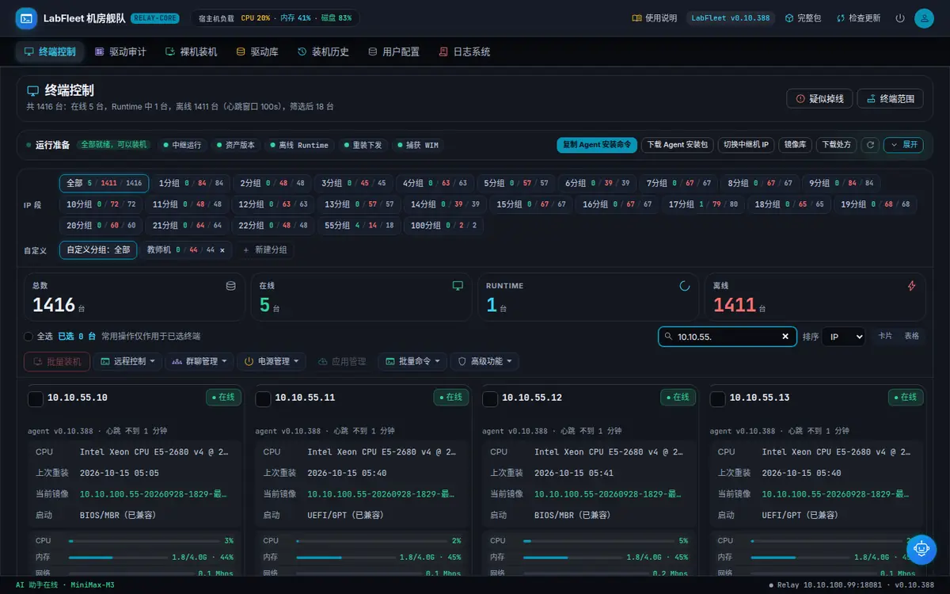Open the 群聊管理 dropdown
The image size is (950, 594).
pos(199,361)
